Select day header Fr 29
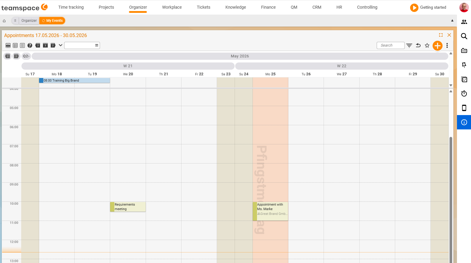Viewport: 471px width, 263px height. [x=413, y=74]
